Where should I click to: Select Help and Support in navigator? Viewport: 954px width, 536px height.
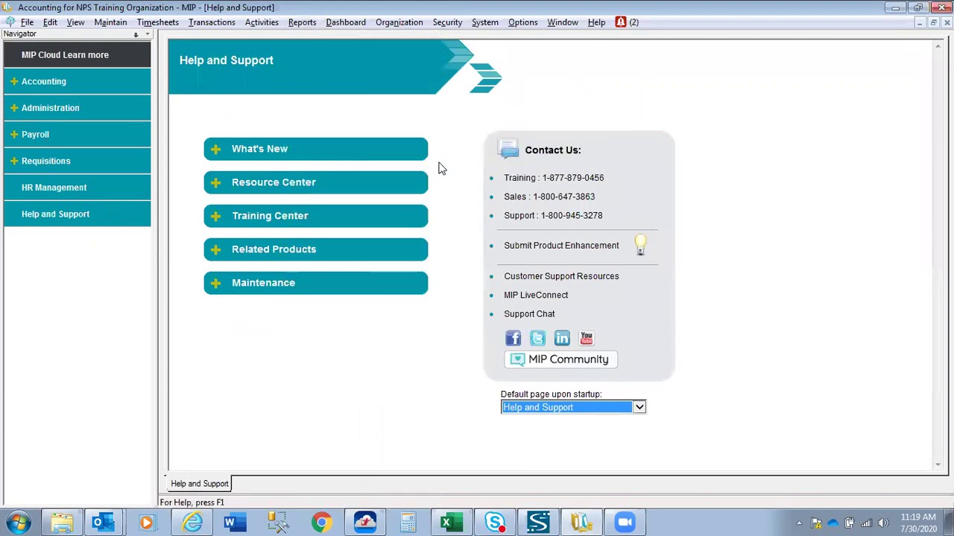coord(78,214)
